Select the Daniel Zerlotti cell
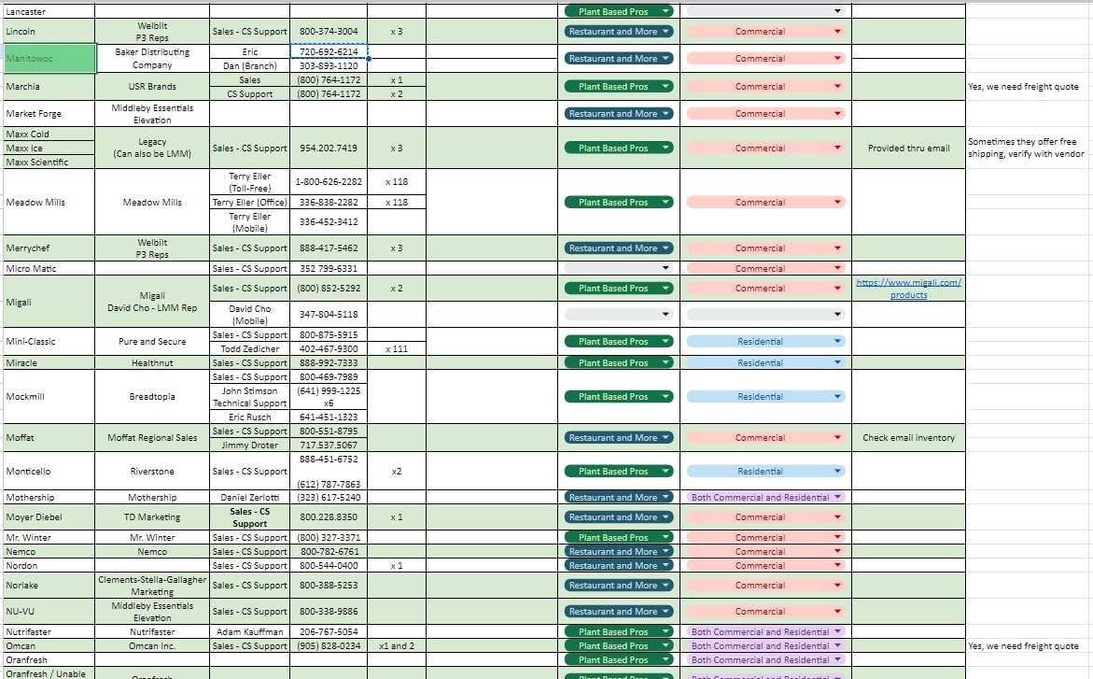The height and width of the screenshot is (679, 1093). (249, 498)
